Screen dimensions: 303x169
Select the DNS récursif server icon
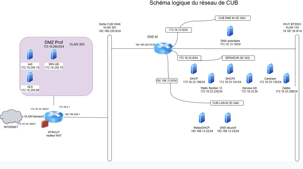(228, 118)
